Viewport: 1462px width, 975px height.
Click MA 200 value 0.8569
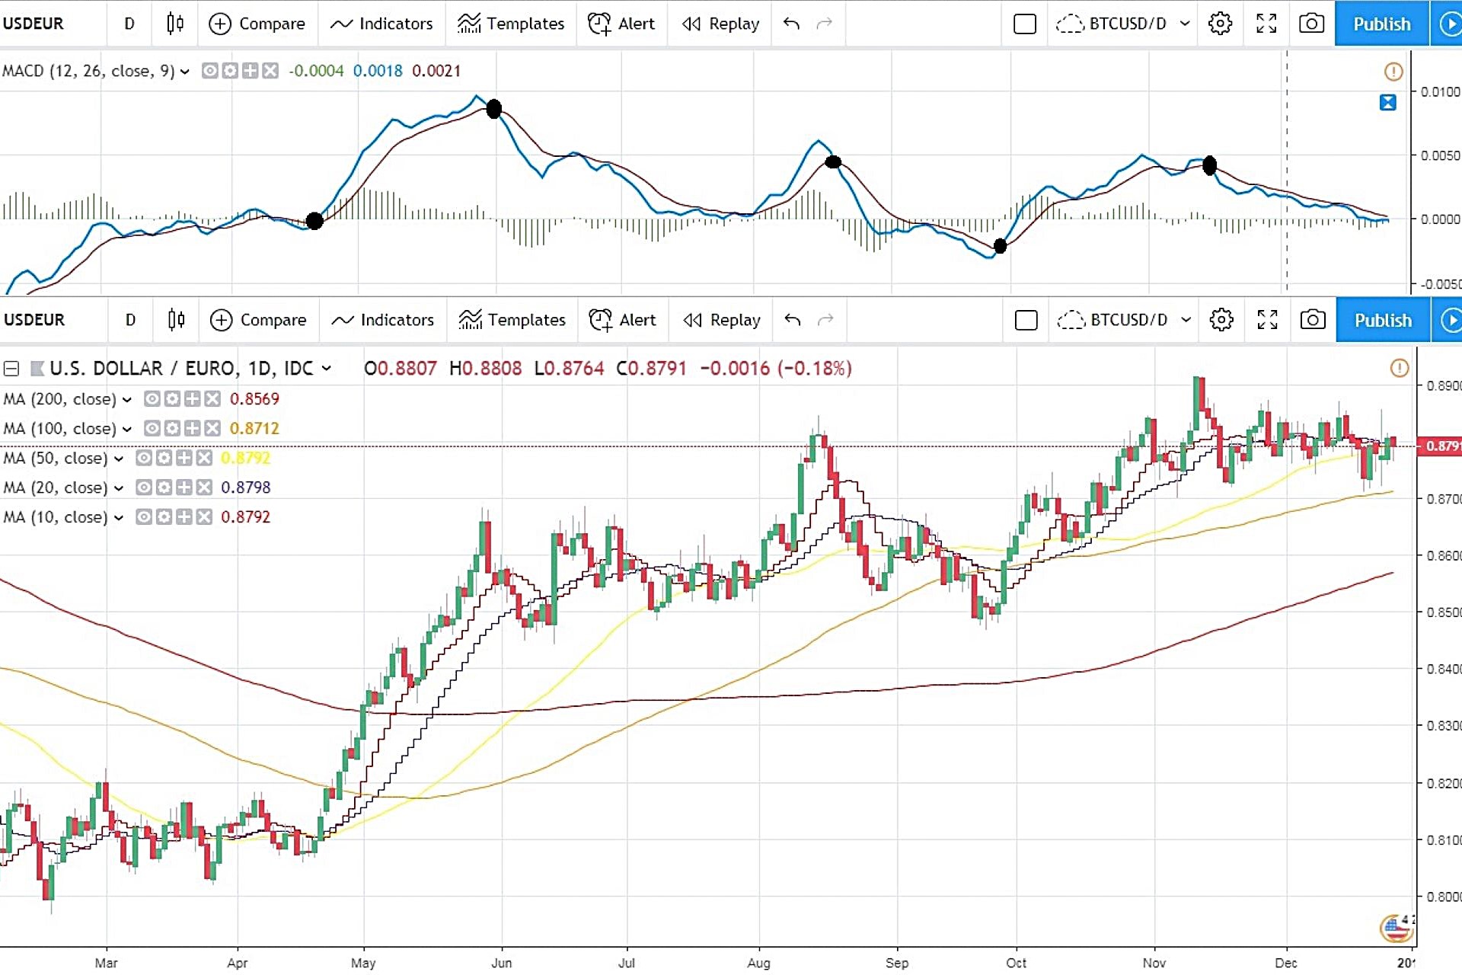click(254, 399)
